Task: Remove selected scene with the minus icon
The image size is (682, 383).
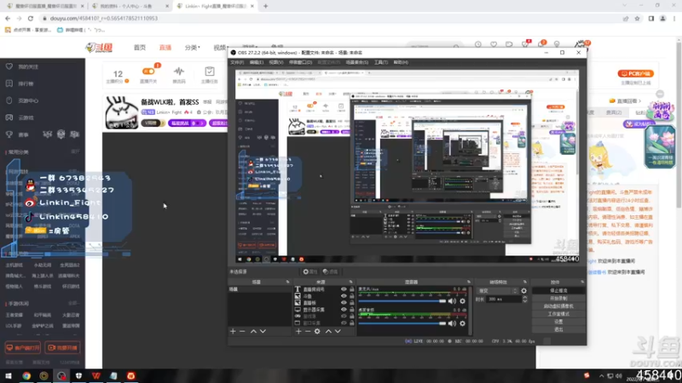Action: tap(242, 331)
